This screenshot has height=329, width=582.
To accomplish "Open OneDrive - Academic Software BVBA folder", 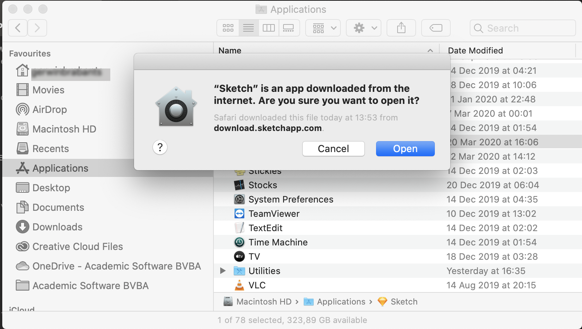I will [x=116, y=266].
